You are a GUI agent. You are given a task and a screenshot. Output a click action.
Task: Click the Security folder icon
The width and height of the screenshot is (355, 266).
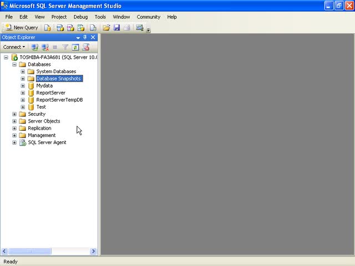click(22, 114)
